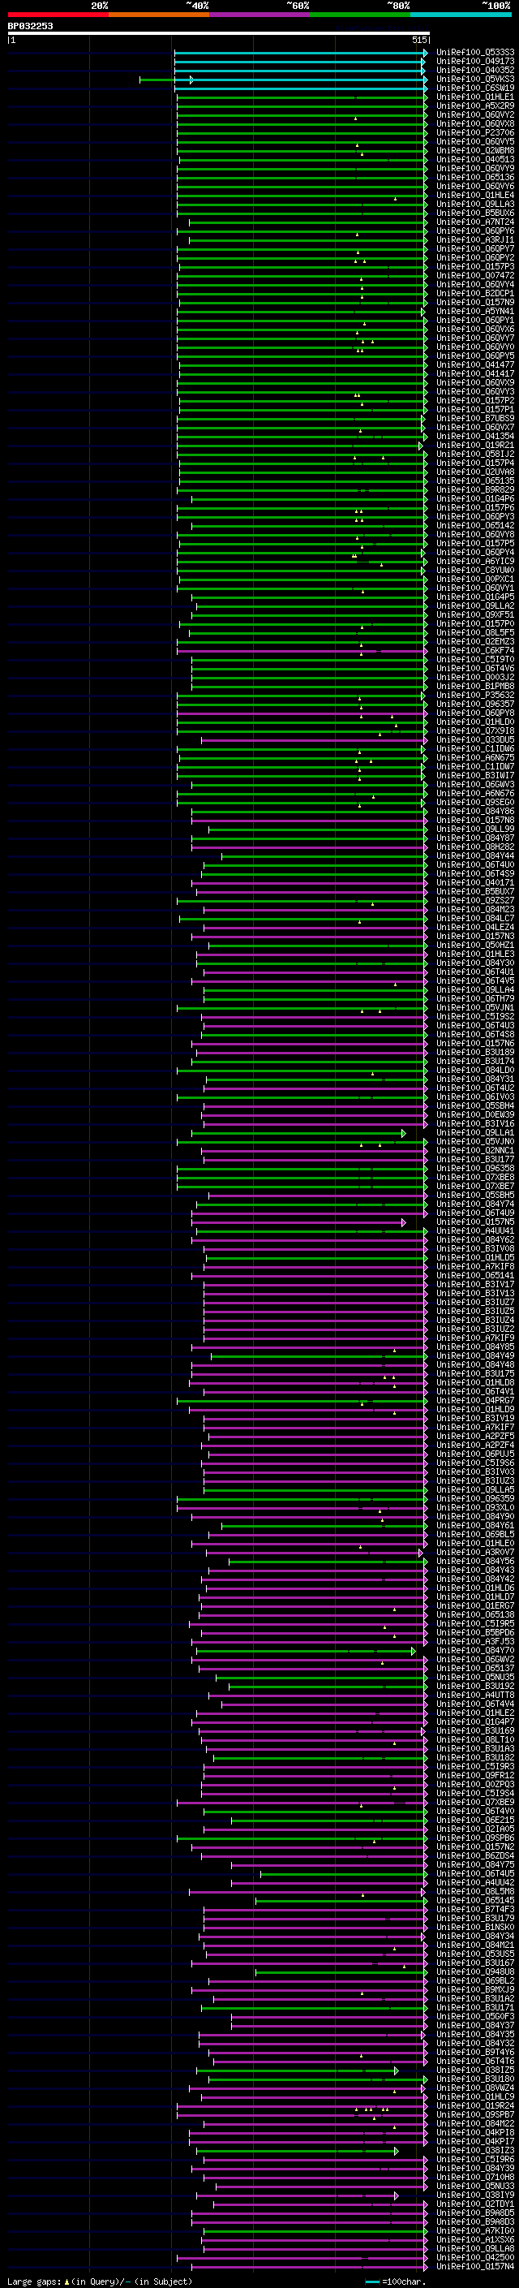Select the UniRef100_B2DCP1 label
Image resolution: width=519 pixels, height=2288 pixels.
pyautogui.click(x=475, y=293)
